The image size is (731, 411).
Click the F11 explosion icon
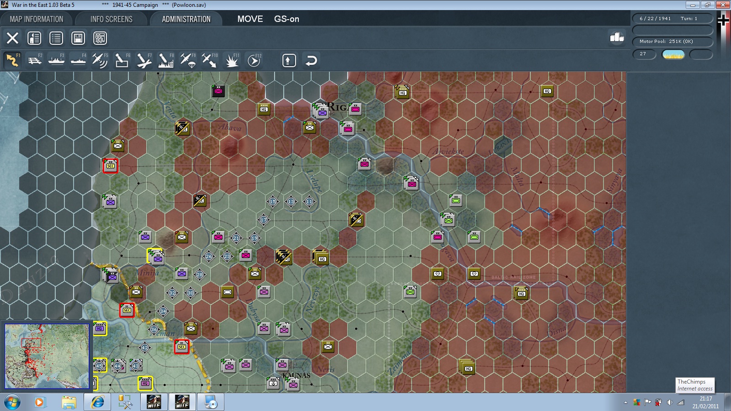(x=232, y=60)
